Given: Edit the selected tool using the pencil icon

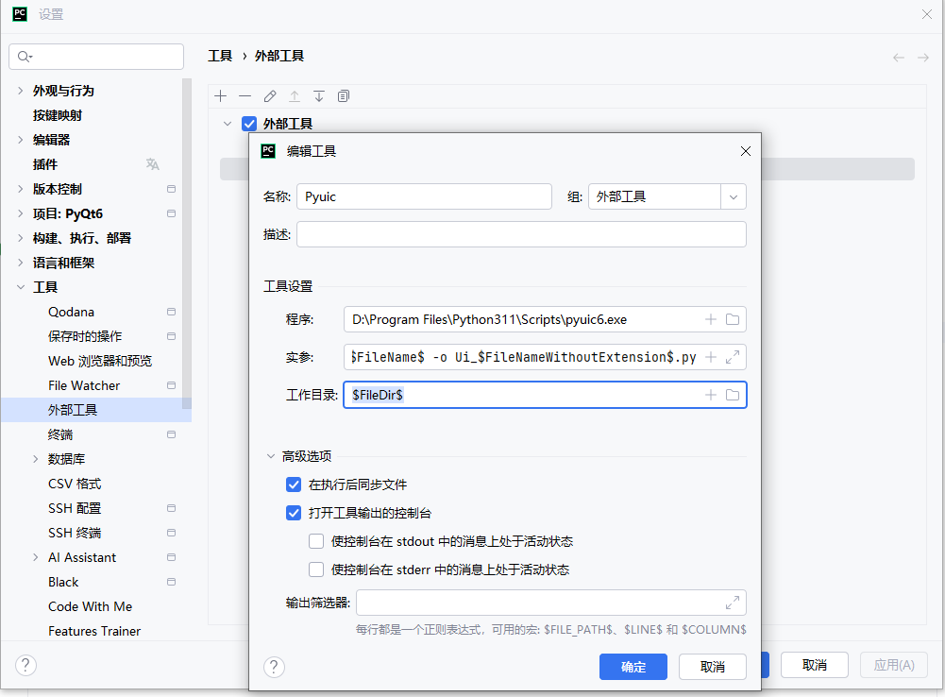Looking at the screenshot, I should pos(269,95).
